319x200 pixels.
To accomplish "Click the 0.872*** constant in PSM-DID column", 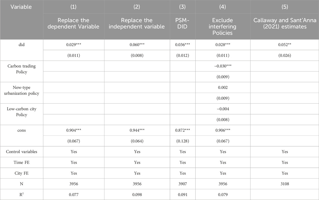I will (182, 130).
